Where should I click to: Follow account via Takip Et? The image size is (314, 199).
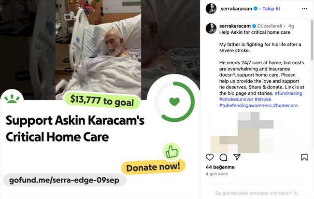(x=271, y=9)
